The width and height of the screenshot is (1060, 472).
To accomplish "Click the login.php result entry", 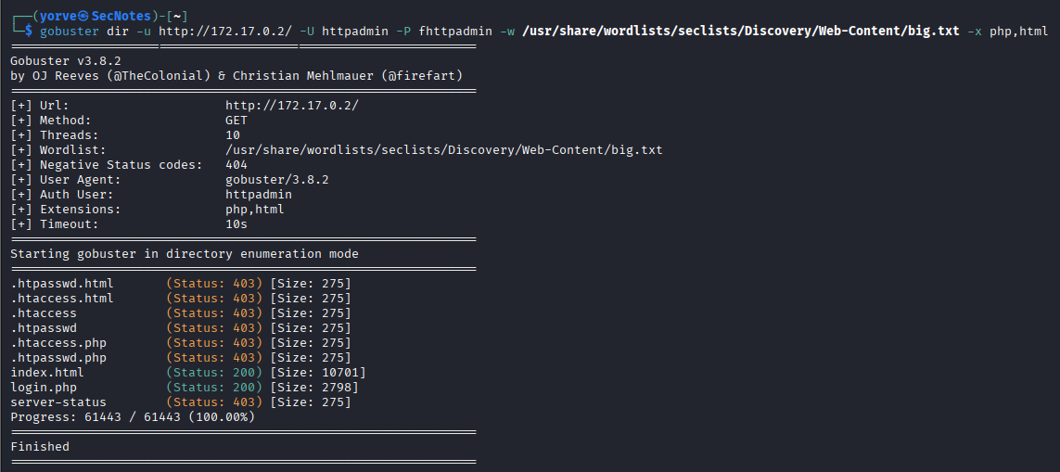I will click(x=44, y=388).
